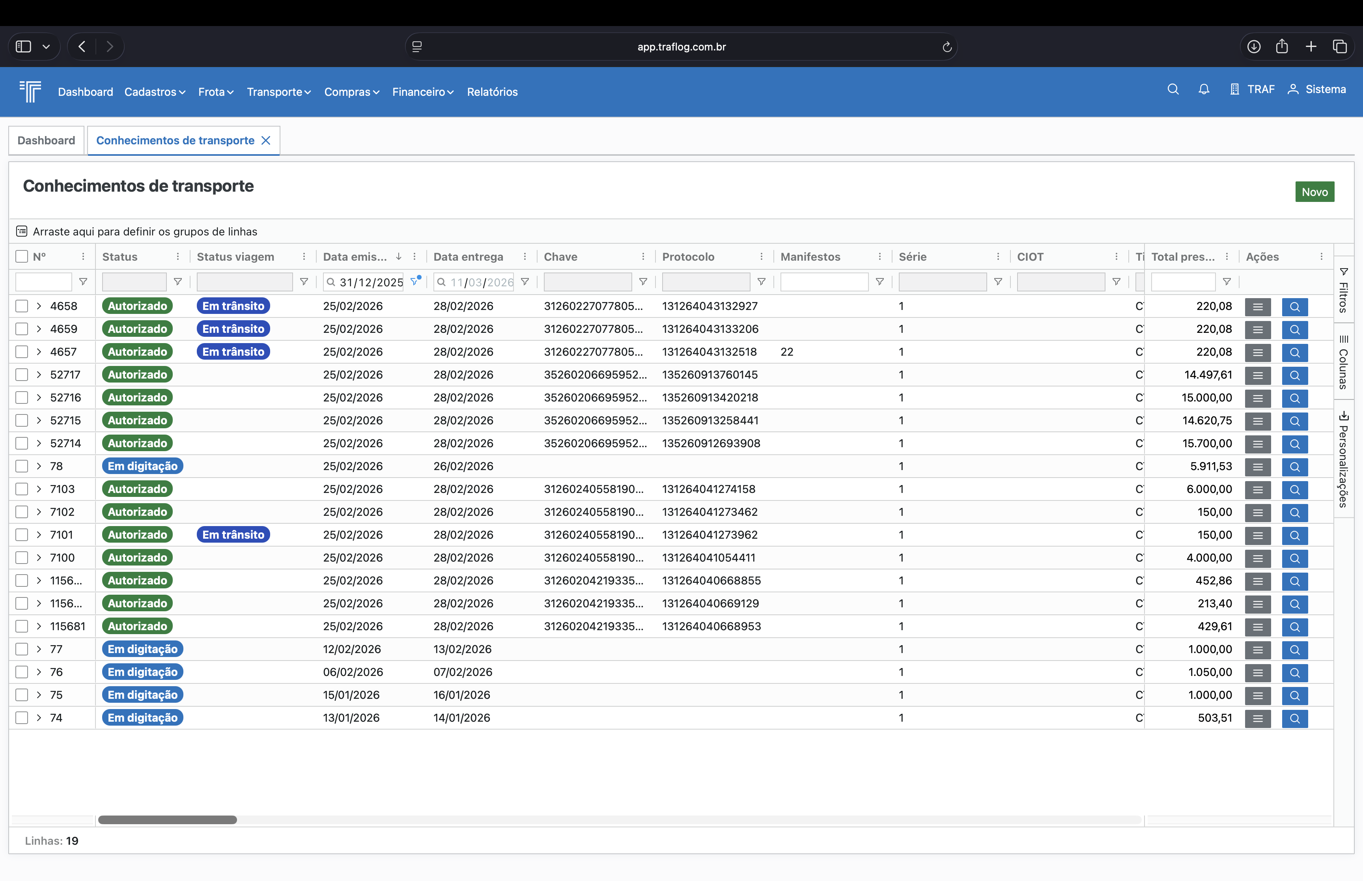
Task: Open Relatórios in the navigation bar
Action: click(492, 91)
